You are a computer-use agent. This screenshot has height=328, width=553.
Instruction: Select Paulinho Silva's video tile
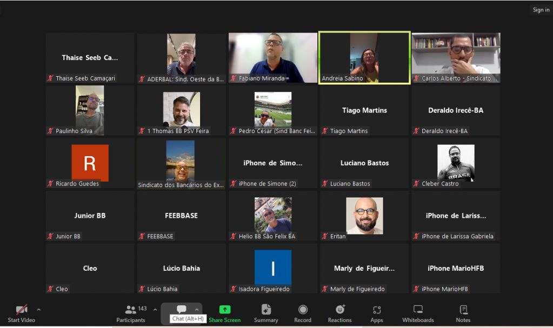coord(90,110)
